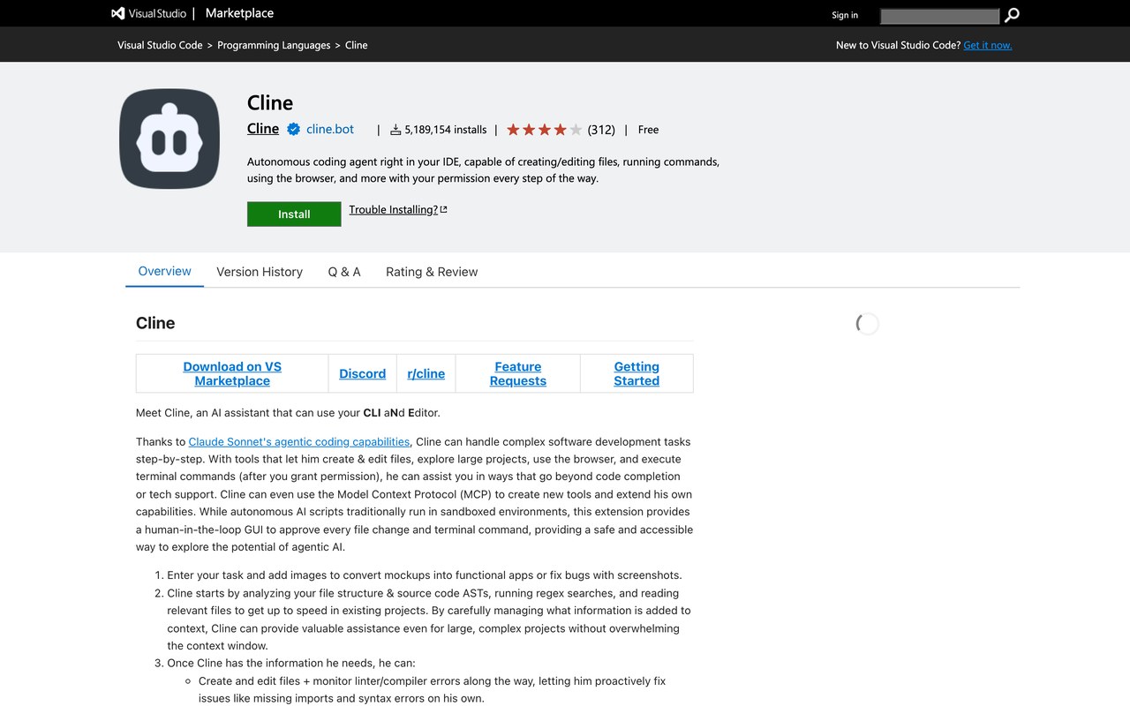Image resolution: width=1130 pixels, height=706 pixels.
Task: Click the loading spinner in sidebar
Action: click(868, 324)
